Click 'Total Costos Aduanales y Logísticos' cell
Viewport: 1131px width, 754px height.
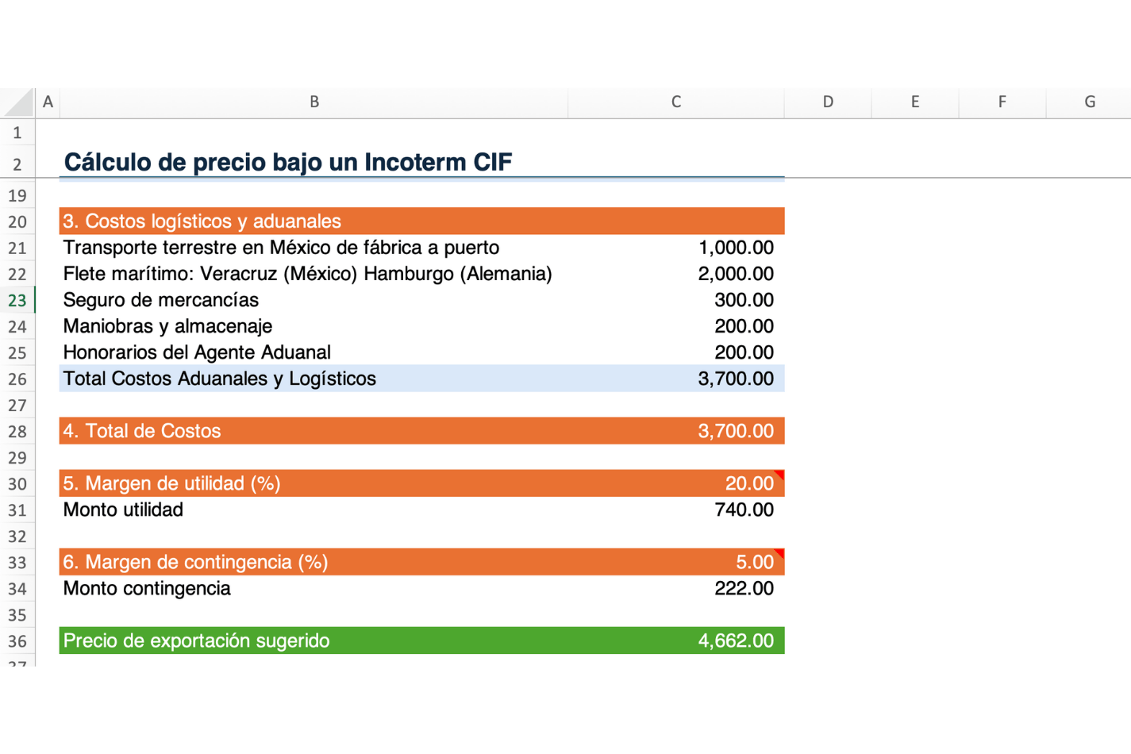(314, 379)
